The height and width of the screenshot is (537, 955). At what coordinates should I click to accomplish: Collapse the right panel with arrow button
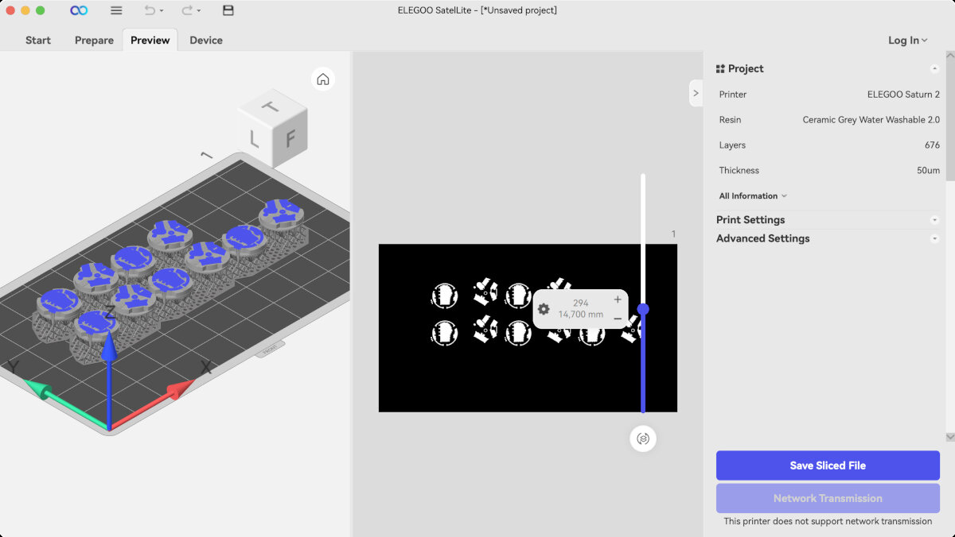[x=696, y=93]
